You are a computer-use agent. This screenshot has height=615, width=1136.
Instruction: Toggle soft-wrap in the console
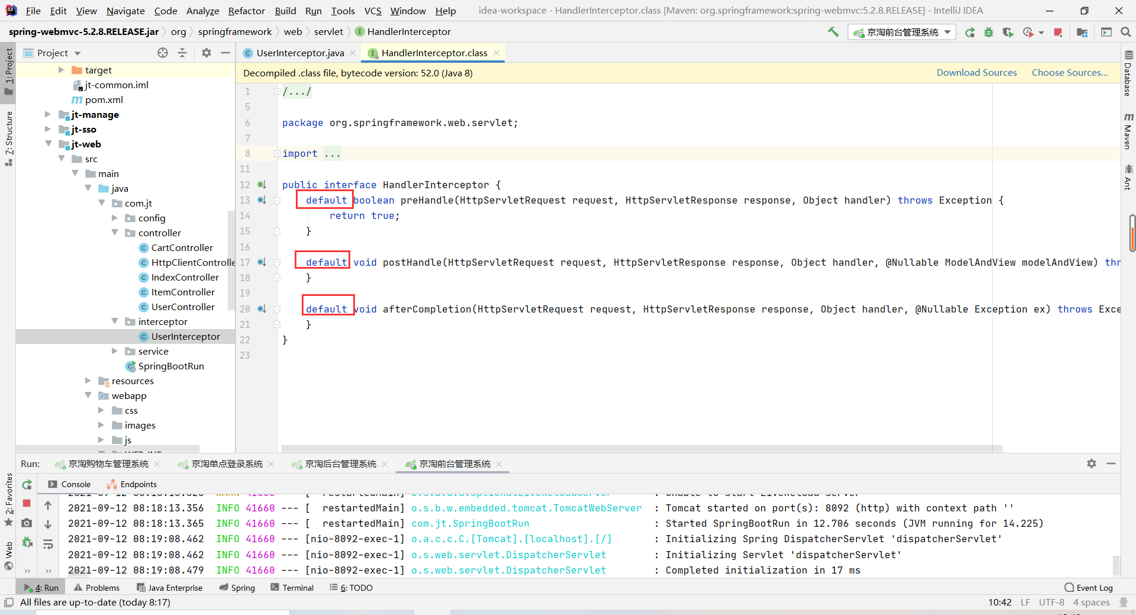click(48, 544)
